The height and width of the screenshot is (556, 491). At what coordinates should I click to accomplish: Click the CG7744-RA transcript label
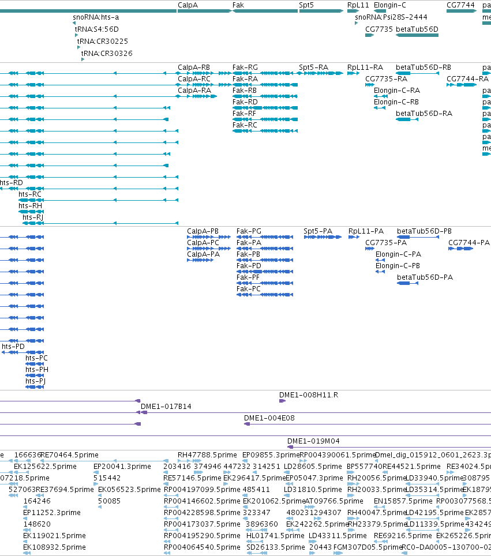click(x=467, y=79)
